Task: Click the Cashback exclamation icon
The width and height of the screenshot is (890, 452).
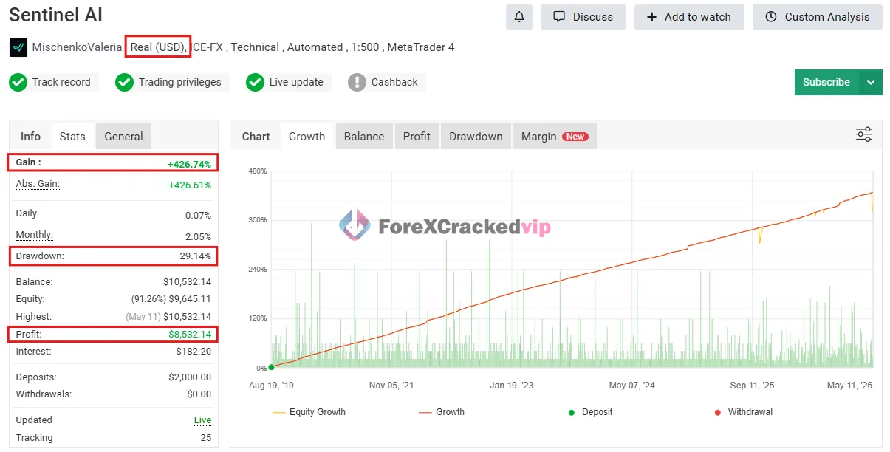Action: pyautogui.click(x=357, y=82)
